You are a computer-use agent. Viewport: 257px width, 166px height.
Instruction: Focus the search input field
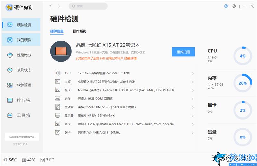[x=88, y=6]
